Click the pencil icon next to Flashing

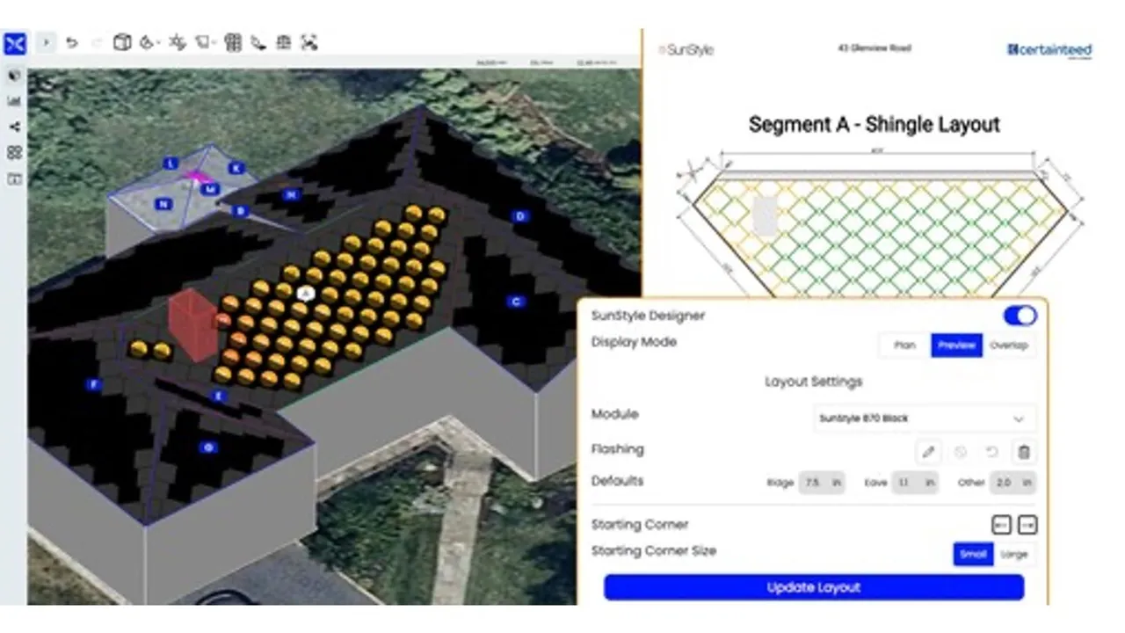929,452
